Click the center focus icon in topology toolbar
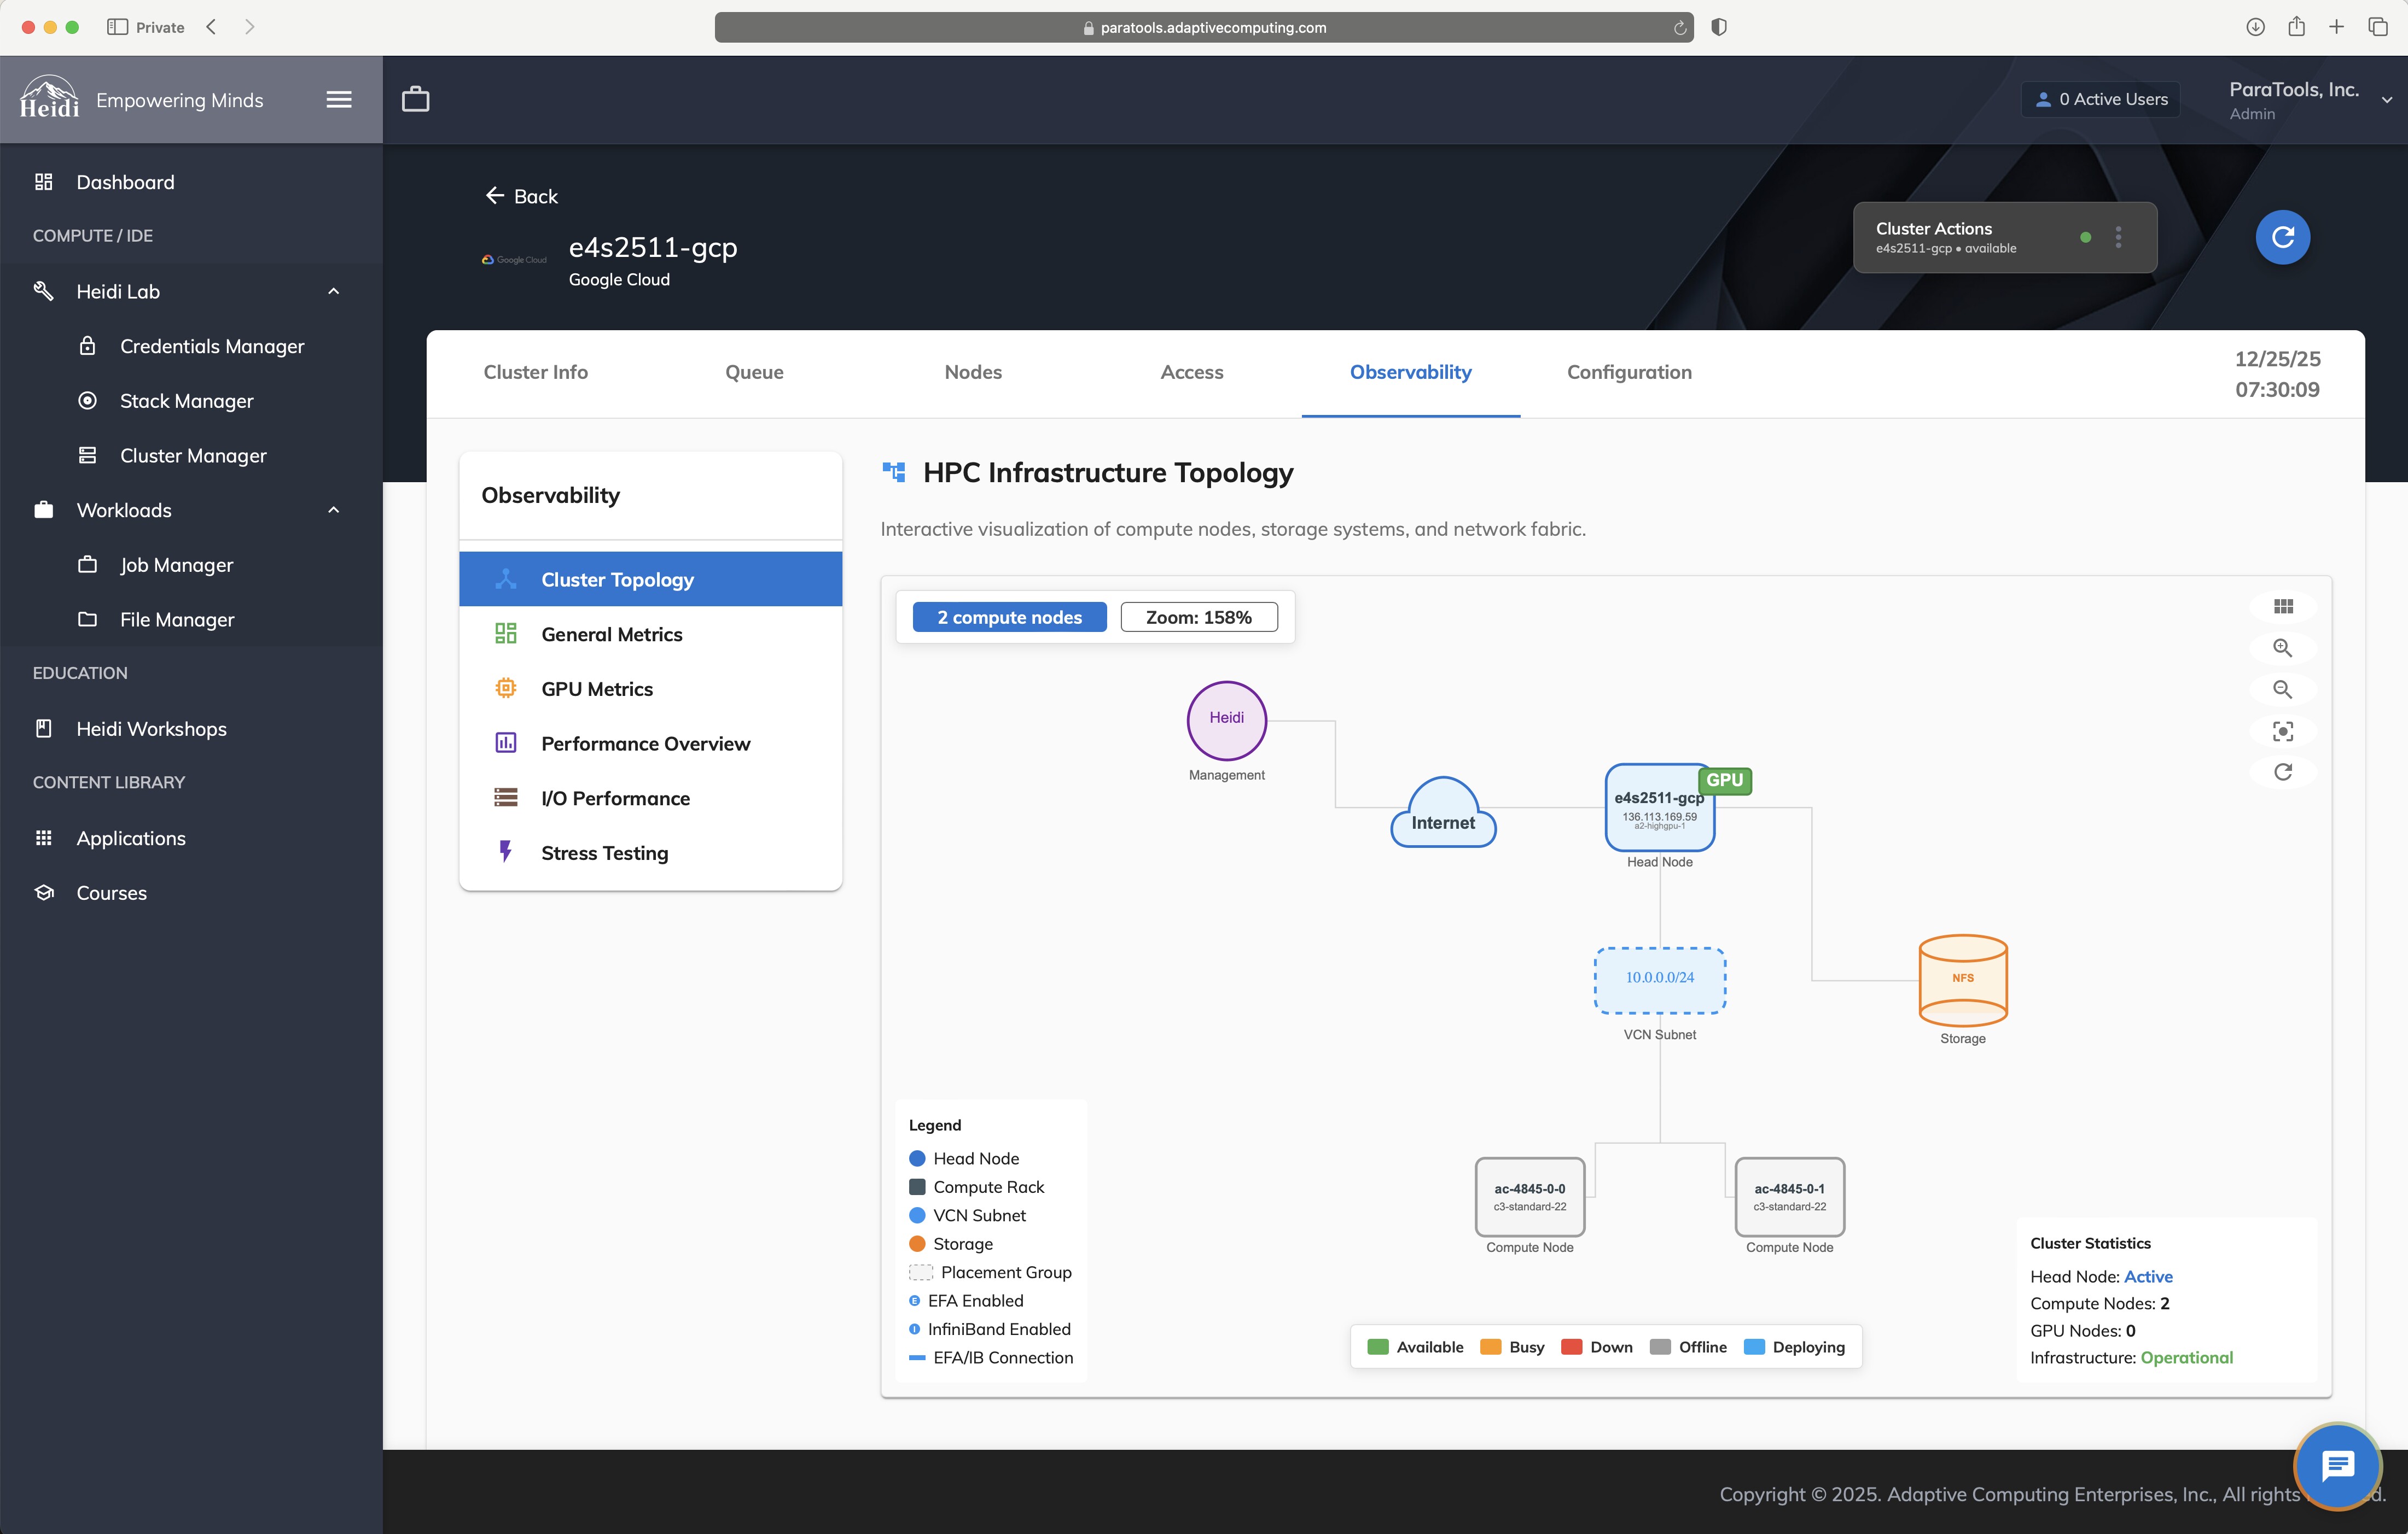 (x=2283, y=731)
